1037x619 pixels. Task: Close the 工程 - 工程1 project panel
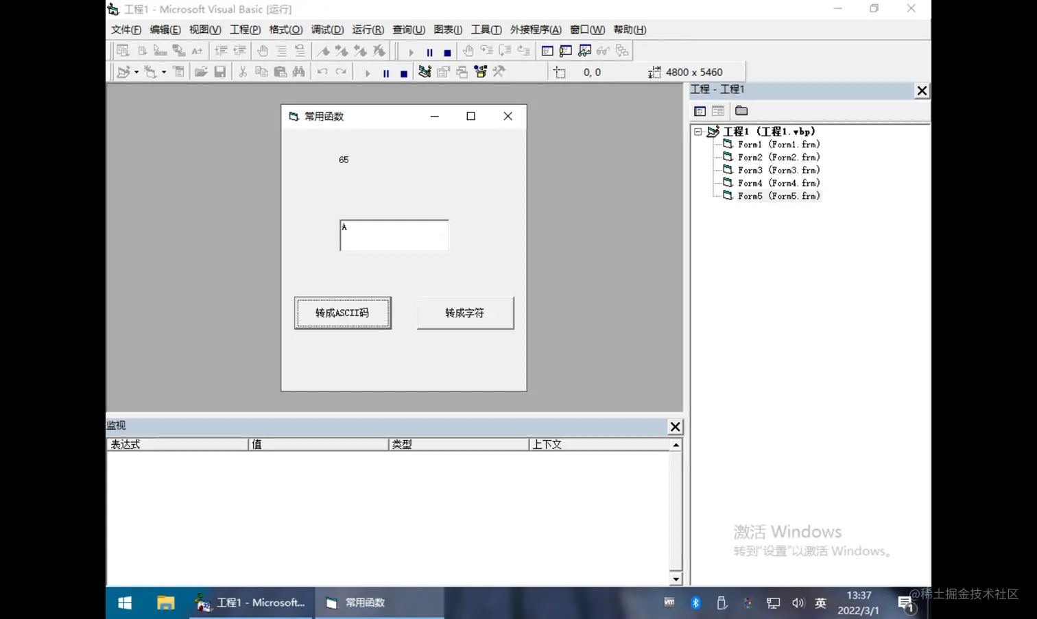(x=922, y=90)
